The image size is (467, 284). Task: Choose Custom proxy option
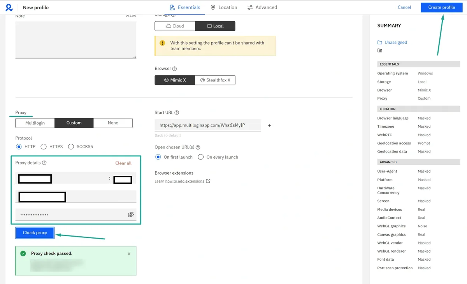tap(74, 123)
